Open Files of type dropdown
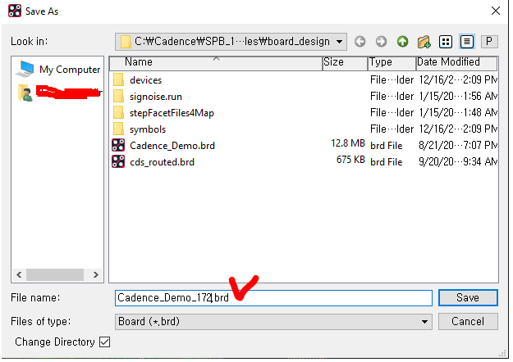 (x=273, y=322)
